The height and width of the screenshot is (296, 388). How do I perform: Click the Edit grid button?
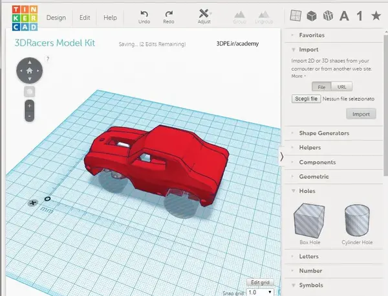[x=260, y=282]
